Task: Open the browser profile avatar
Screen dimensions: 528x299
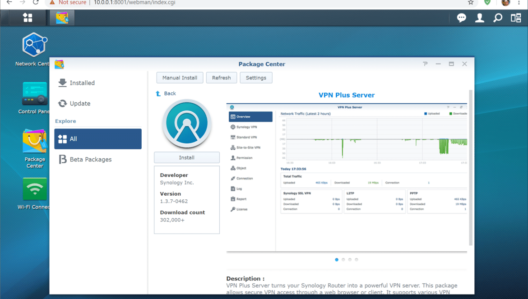Action: tap(505, 2)
